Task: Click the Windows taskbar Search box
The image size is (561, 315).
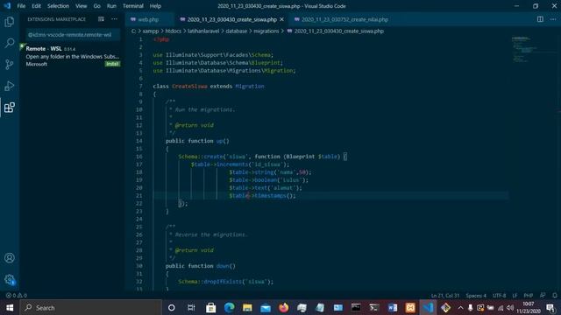Action: point(91,307)
